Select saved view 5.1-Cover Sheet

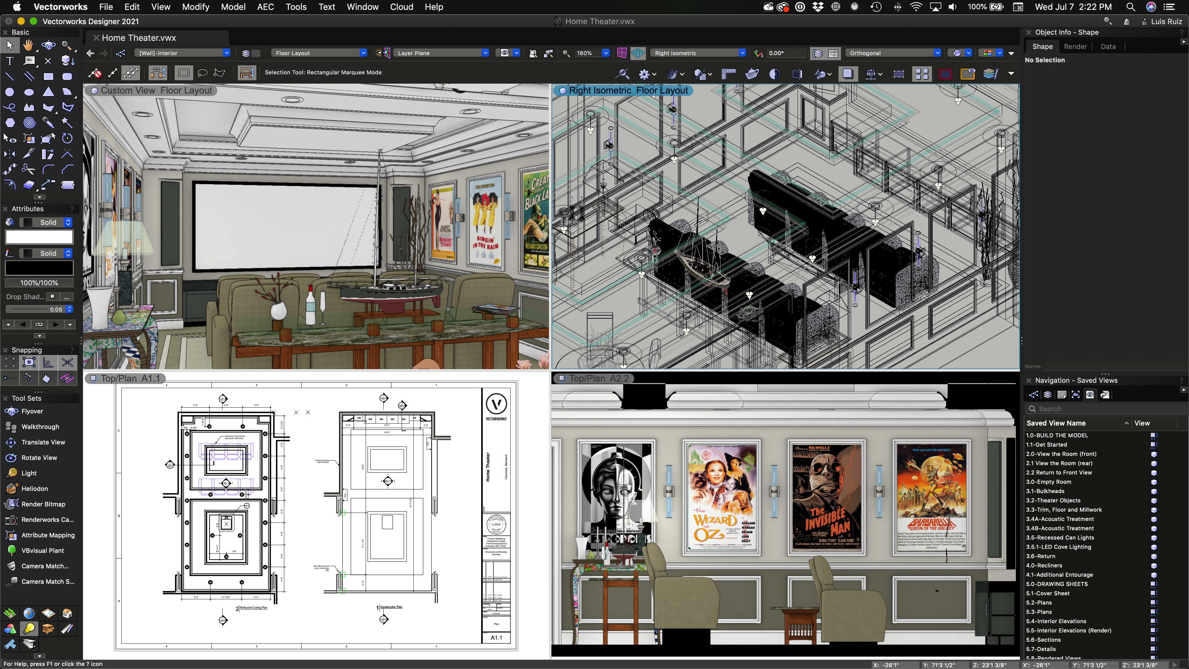pyautogui.click(x=1047, y=593)
